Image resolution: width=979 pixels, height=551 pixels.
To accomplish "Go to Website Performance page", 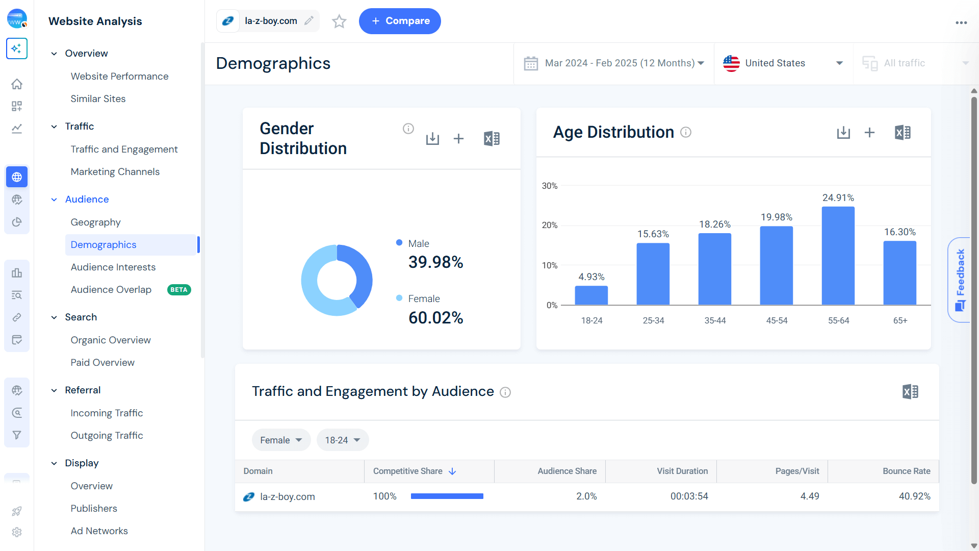I will coord(119,77).
